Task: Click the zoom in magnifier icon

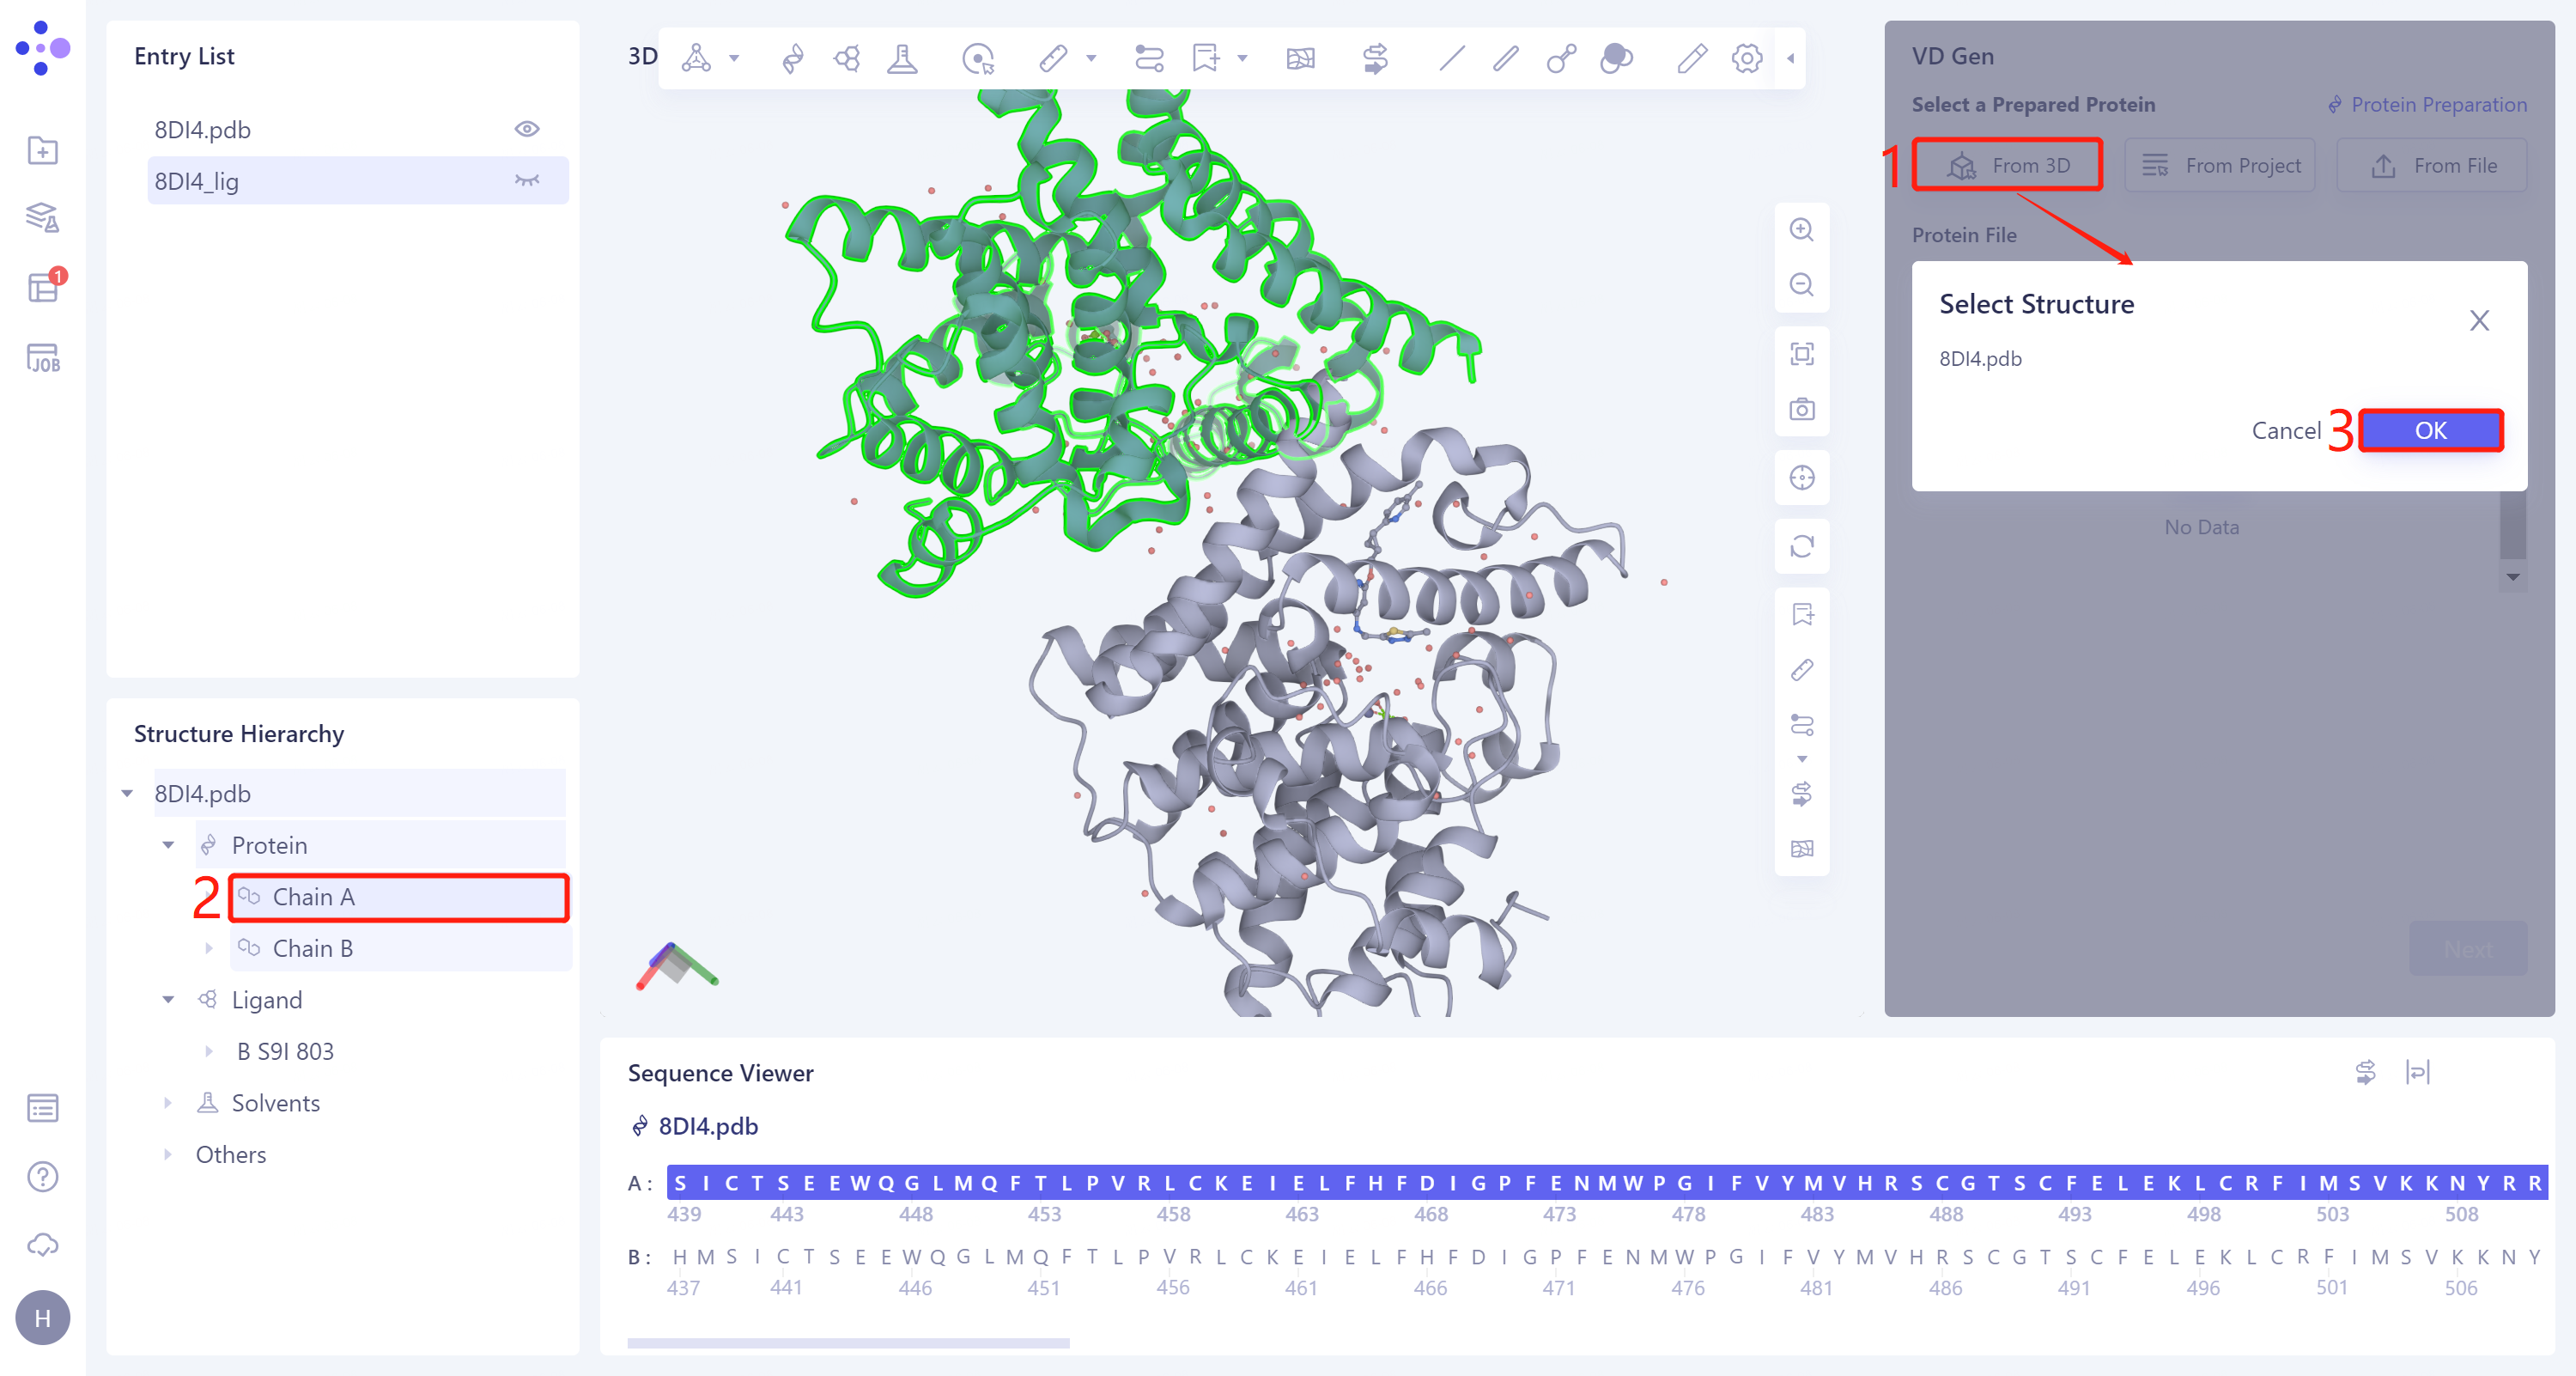Action: (1801, 230)
